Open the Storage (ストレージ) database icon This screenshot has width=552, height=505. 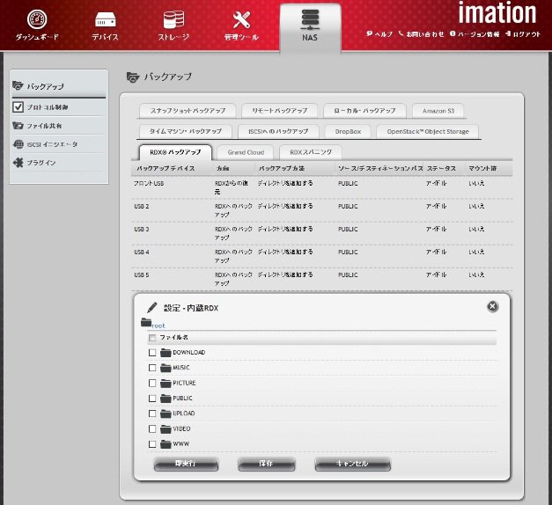(x=173, y=19)
